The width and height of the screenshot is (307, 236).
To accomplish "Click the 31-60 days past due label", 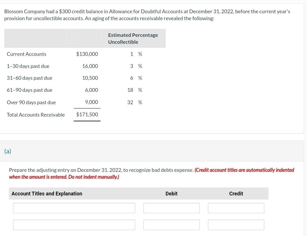I will coord(29,78).
